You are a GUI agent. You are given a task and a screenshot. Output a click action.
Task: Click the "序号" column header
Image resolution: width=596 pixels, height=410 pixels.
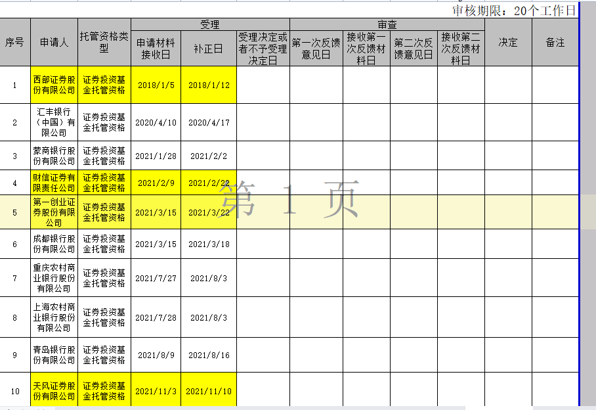click(x=15, y=42)
